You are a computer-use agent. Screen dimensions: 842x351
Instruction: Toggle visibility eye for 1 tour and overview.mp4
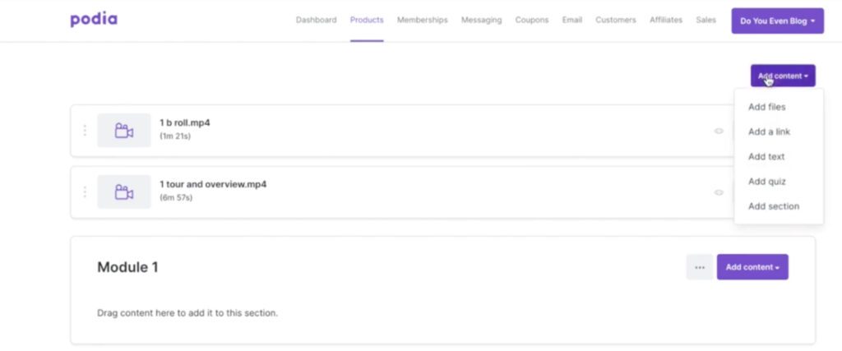[x=719, y=192]
